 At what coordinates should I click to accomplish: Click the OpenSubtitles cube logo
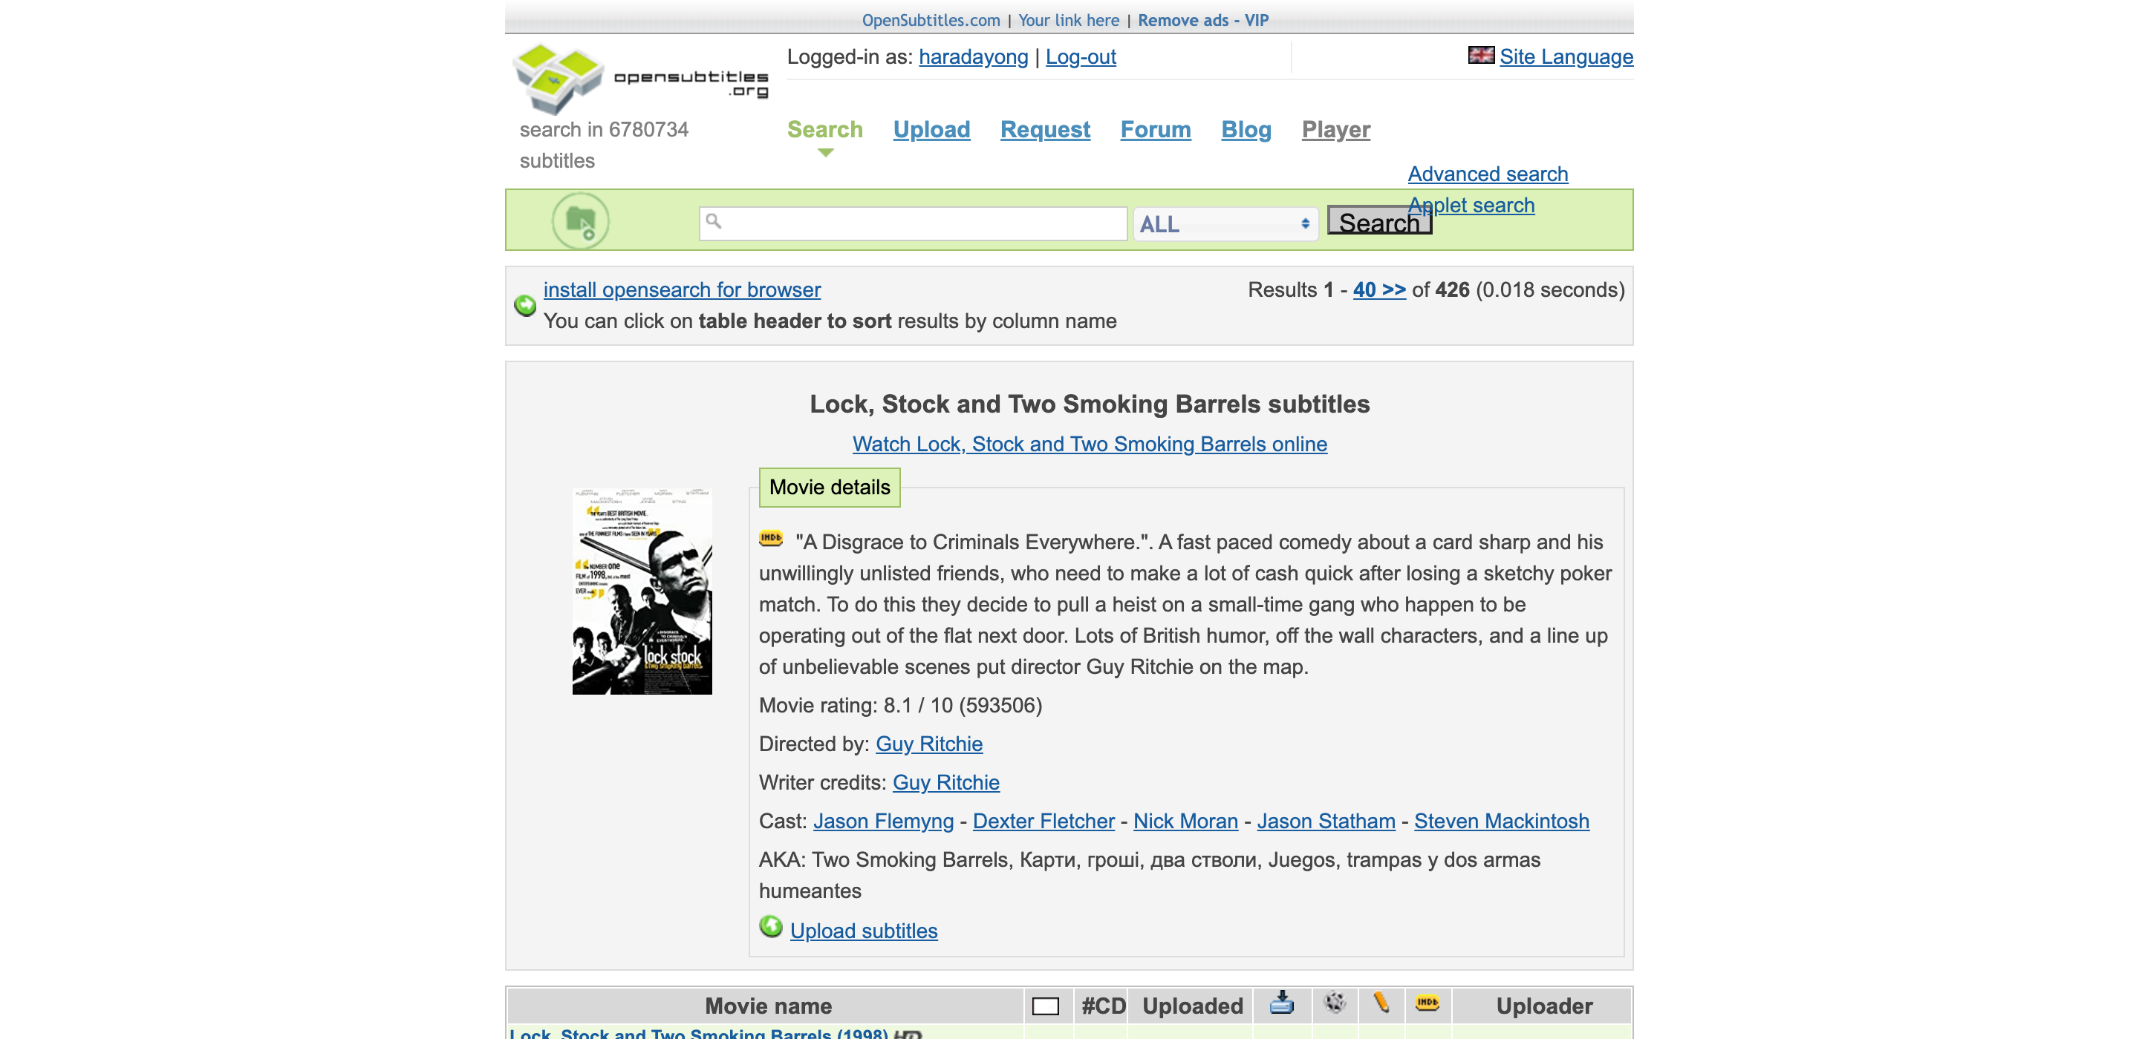558,78
